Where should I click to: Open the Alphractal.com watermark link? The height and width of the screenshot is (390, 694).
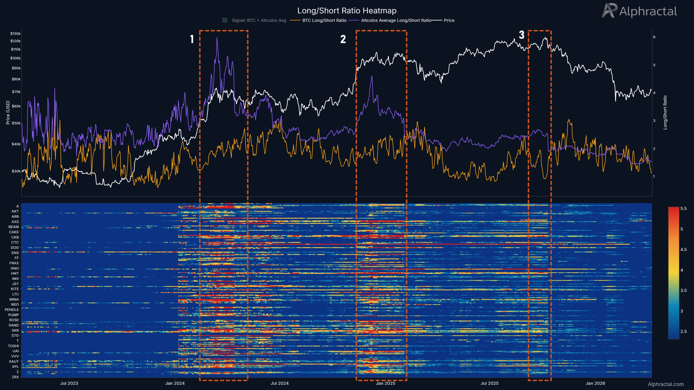[666, 384]
